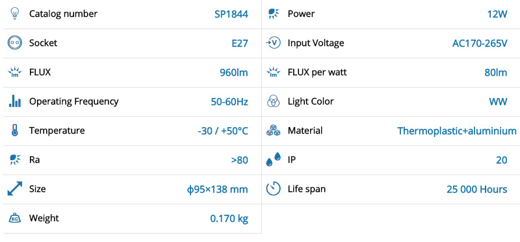Select the 25 000 Hours value

[476, 189]
